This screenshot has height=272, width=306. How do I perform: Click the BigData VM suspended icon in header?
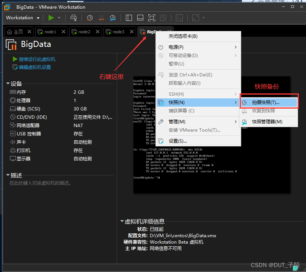click(11, 45)
